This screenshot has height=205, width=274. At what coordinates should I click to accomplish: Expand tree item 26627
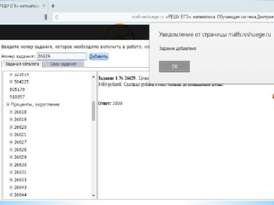point(11,142)
